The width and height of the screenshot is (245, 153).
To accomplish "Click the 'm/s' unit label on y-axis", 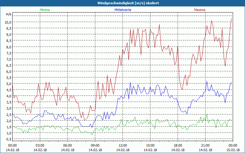I will tap(9, 14).
